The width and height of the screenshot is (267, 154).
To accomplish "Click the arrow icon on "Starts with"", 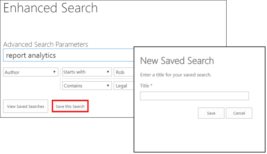I will pos(108,72).
